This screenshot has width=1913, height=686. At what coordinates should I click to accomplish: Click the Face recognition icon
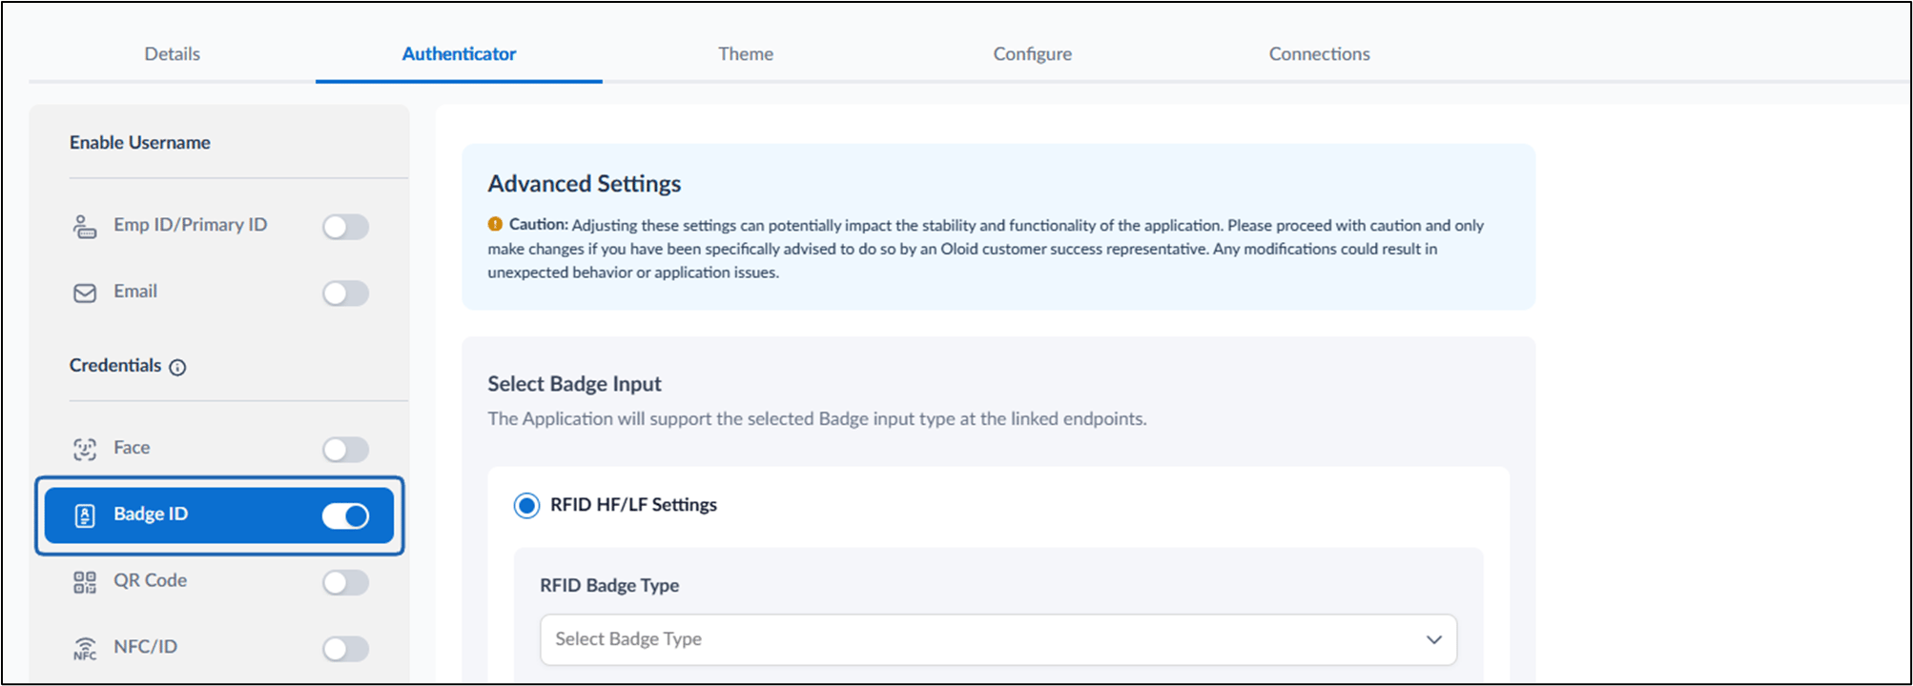coord(85,449)
